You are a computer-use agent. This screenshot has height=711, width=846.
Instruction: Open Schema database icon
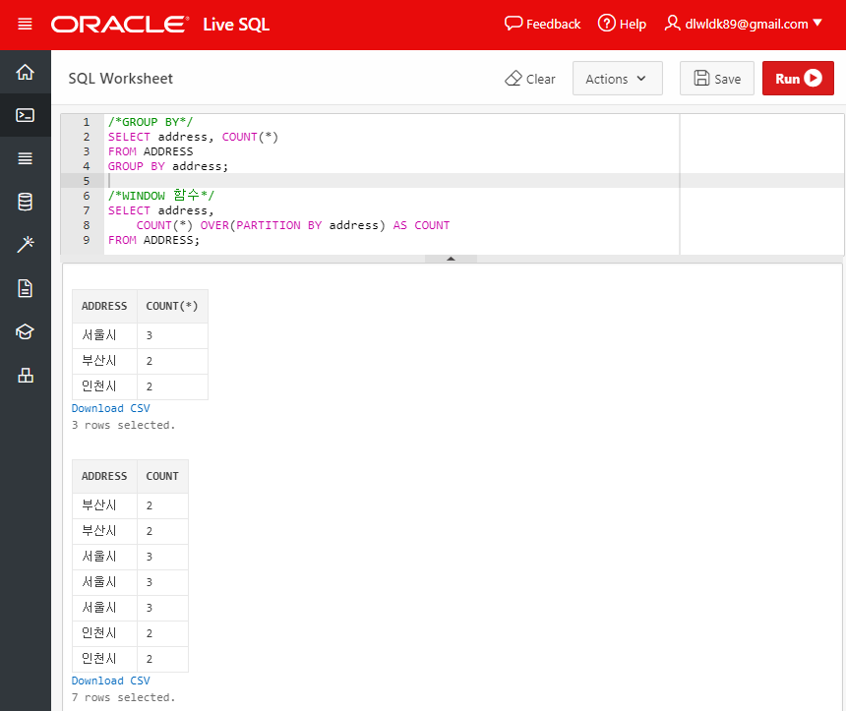[x=25, y=202]
